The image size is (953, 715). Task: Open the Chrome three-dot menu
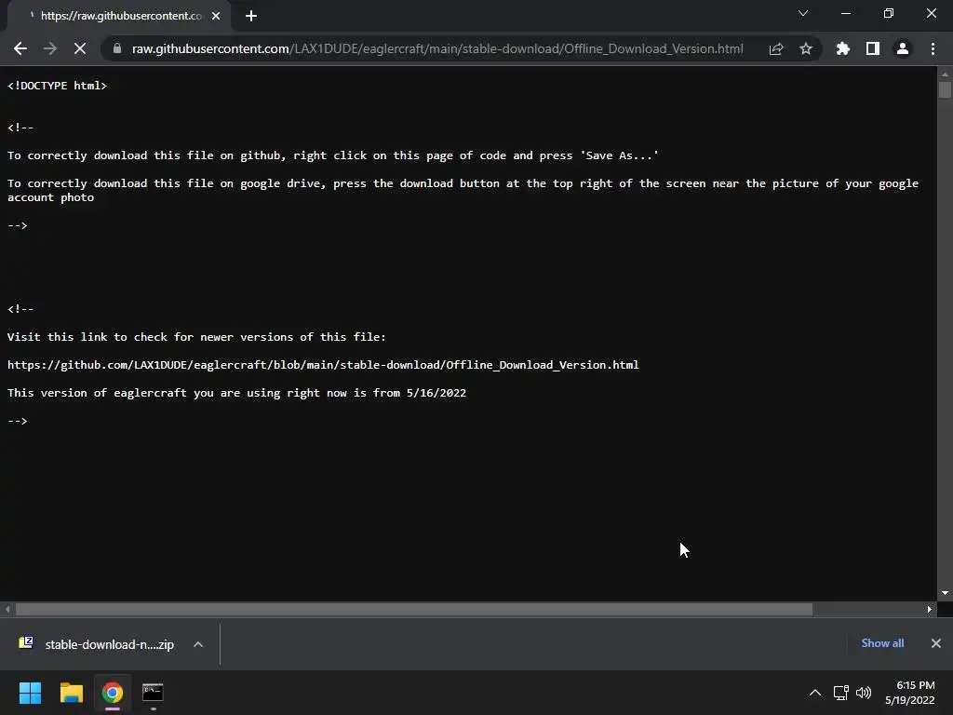pos(933,48)
